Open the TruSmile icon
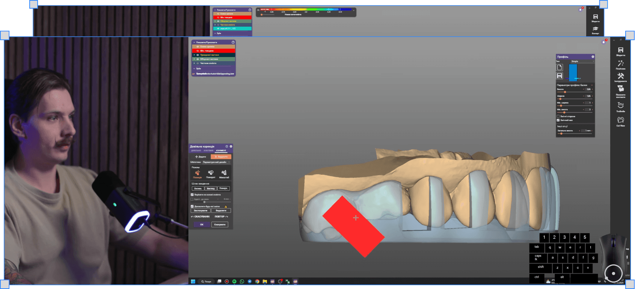 click(620, 105)
